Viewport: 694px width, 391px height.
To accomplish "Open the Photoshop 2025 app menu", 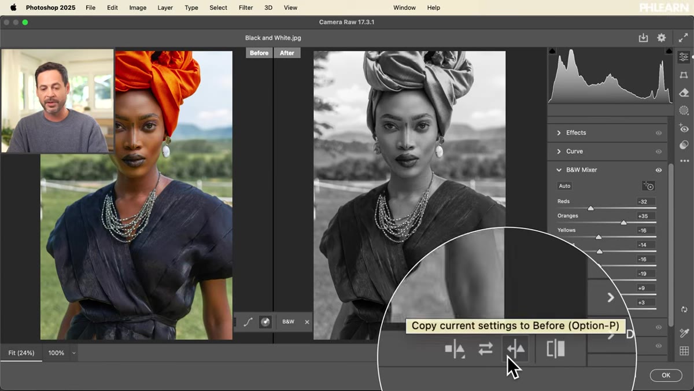I will [50, 8].
